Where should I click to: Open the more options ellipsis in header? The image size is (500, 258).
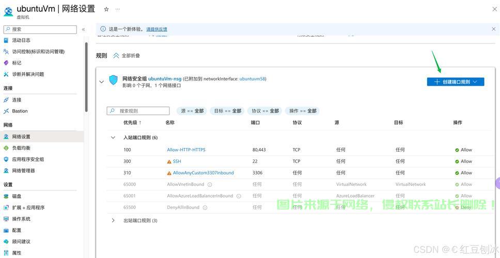(118, 9)
